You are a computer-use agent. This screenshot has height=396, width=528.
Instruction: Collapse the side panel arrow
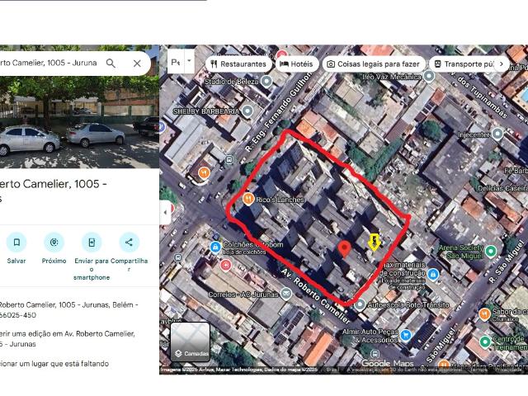click(165, 213)
